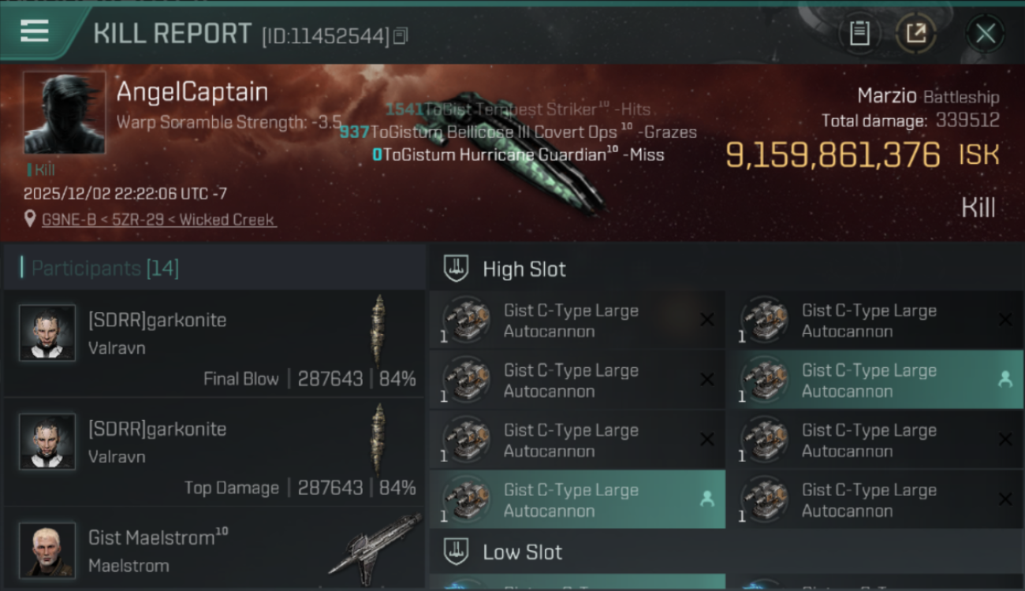Screen dimensions: 1025x591
Task: Close the kill report window
Action: click(986, 34)
